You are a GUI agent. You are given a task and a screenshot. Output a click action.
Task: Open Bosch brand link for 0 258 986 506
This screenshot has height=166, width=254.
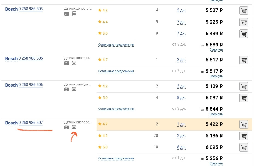pos(11,85)
